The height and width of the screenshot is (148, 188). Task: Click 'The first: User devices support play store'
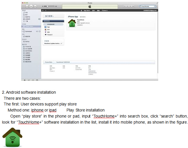(40, 104)
